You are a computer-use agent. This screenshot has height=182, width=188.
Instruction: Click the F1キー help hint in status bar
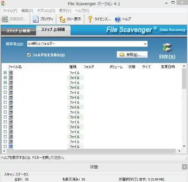tap(33, 157)
